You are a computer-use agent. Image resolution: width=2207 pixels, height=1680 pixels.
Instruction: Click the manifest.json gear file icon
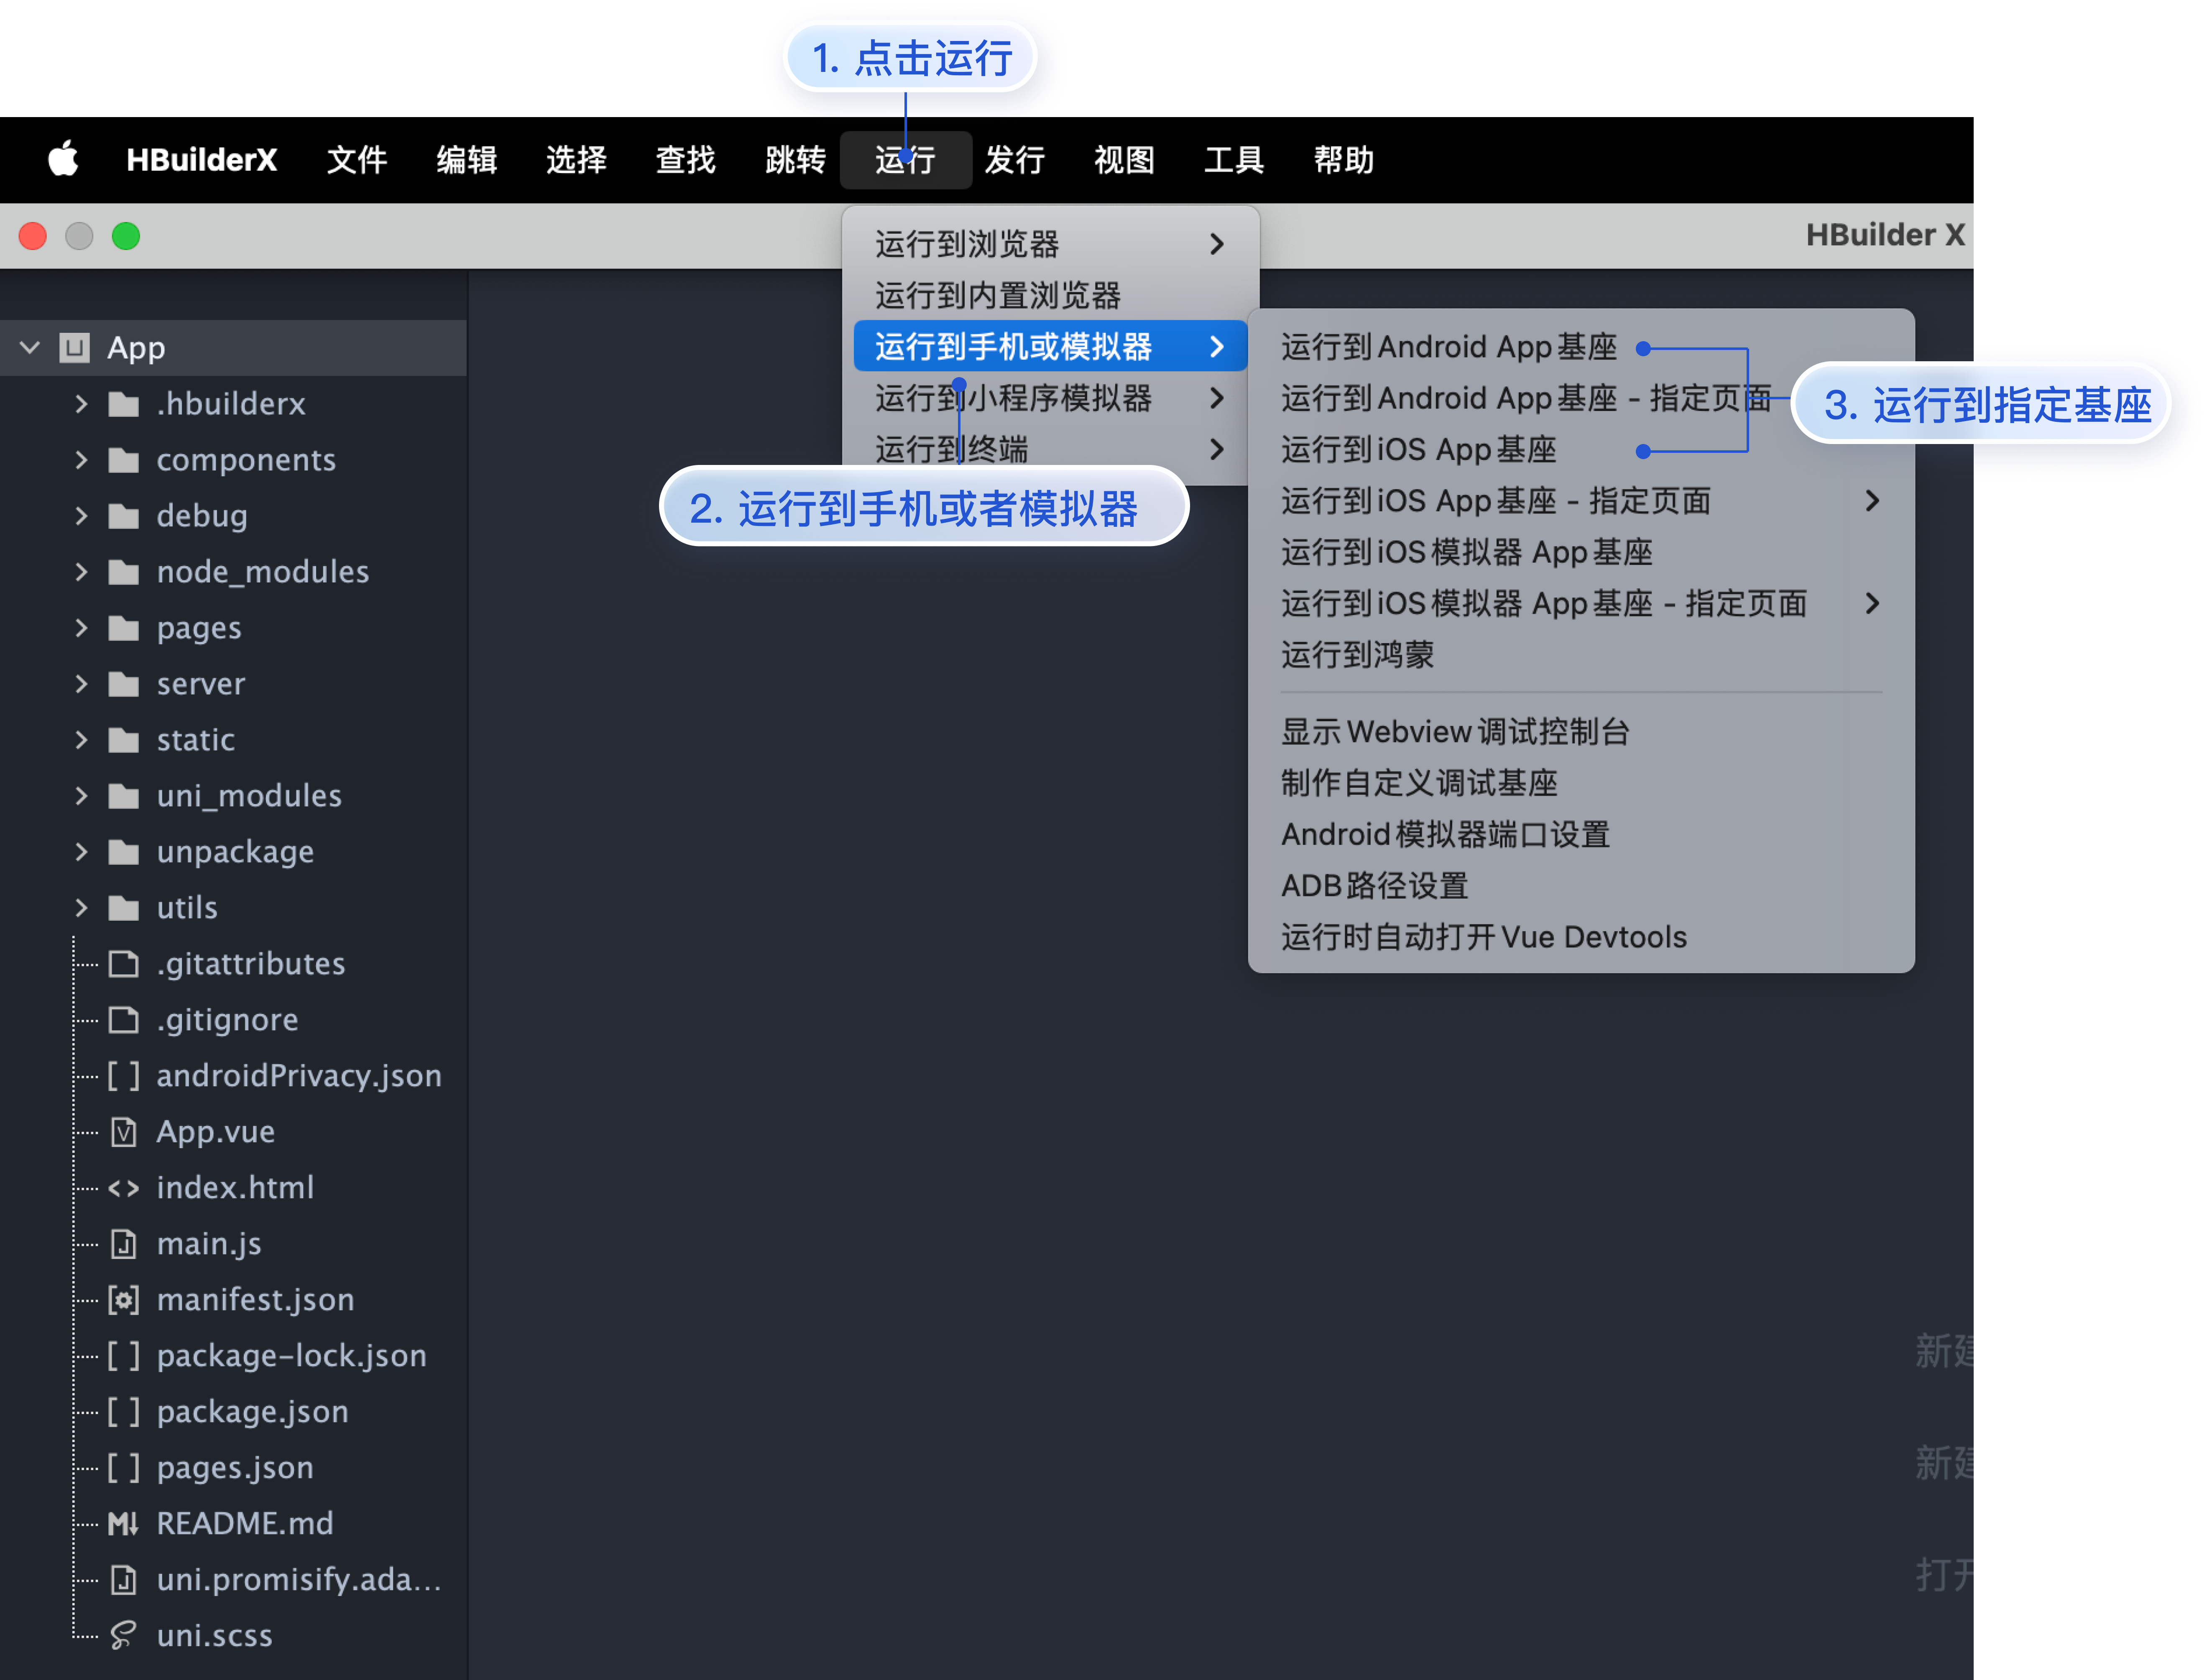pyautogui.click(x=123, y=1299)
